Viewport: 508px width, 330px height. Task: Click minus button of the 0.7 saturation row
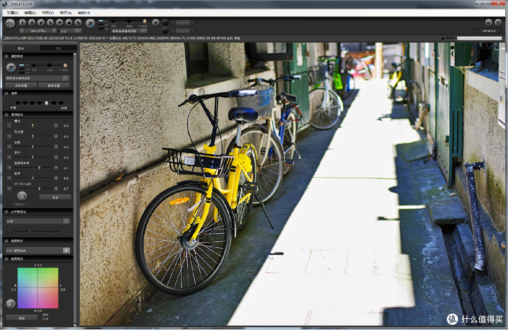pyautogui.click(x=9, y=168)
